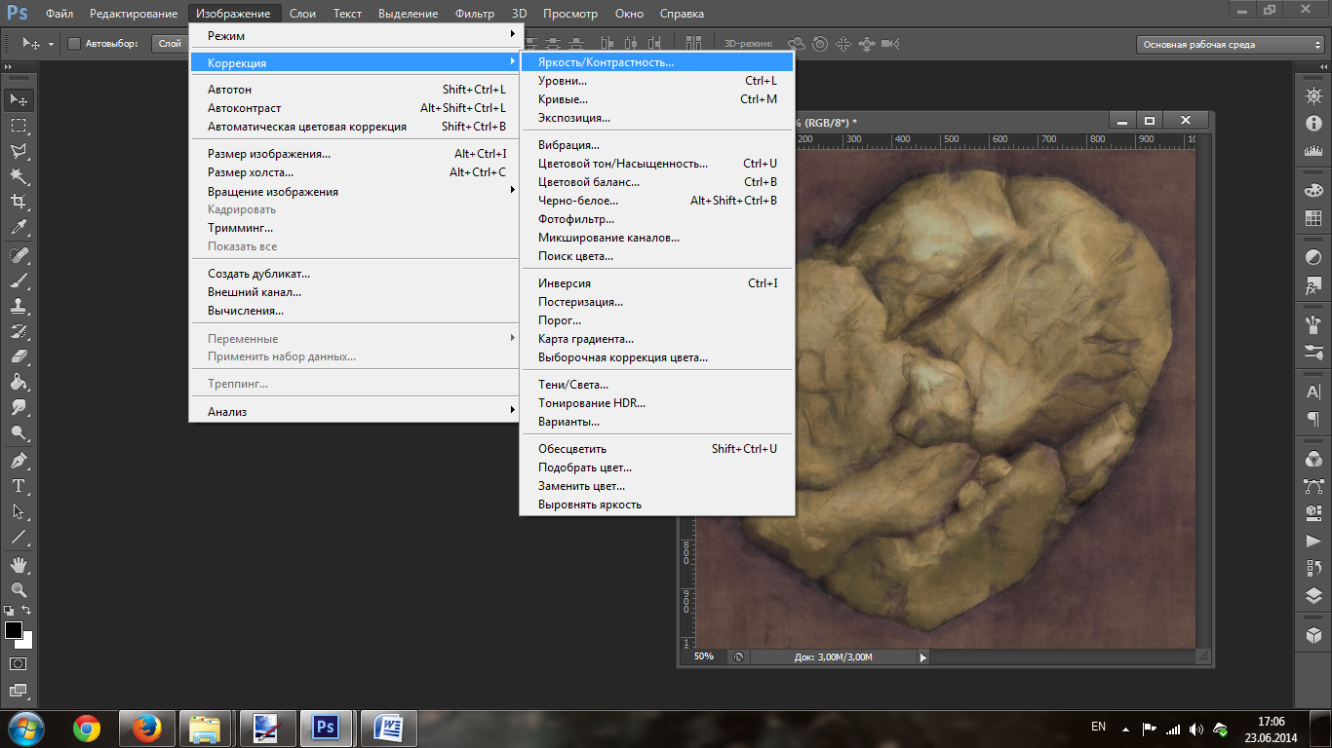The width and height of the screenshot is (1332, 748).
Task: Click the 50% zoom level field
Action: coord(703,657)
